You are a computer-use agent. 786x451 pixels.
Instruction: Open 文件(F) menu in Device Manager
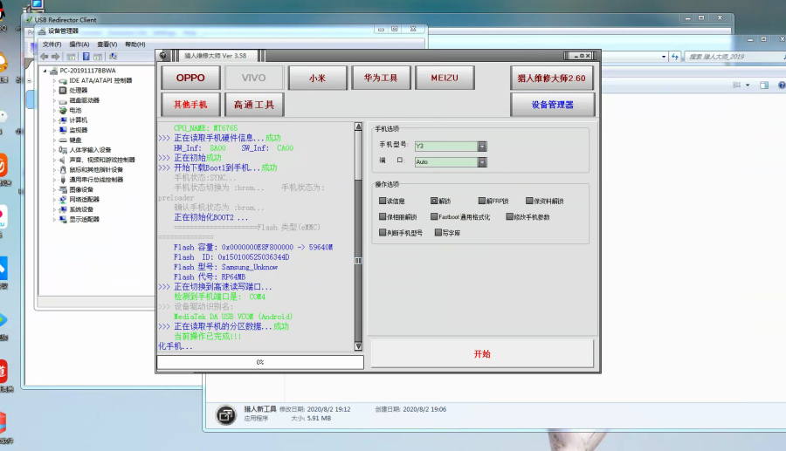pos(52,44)
